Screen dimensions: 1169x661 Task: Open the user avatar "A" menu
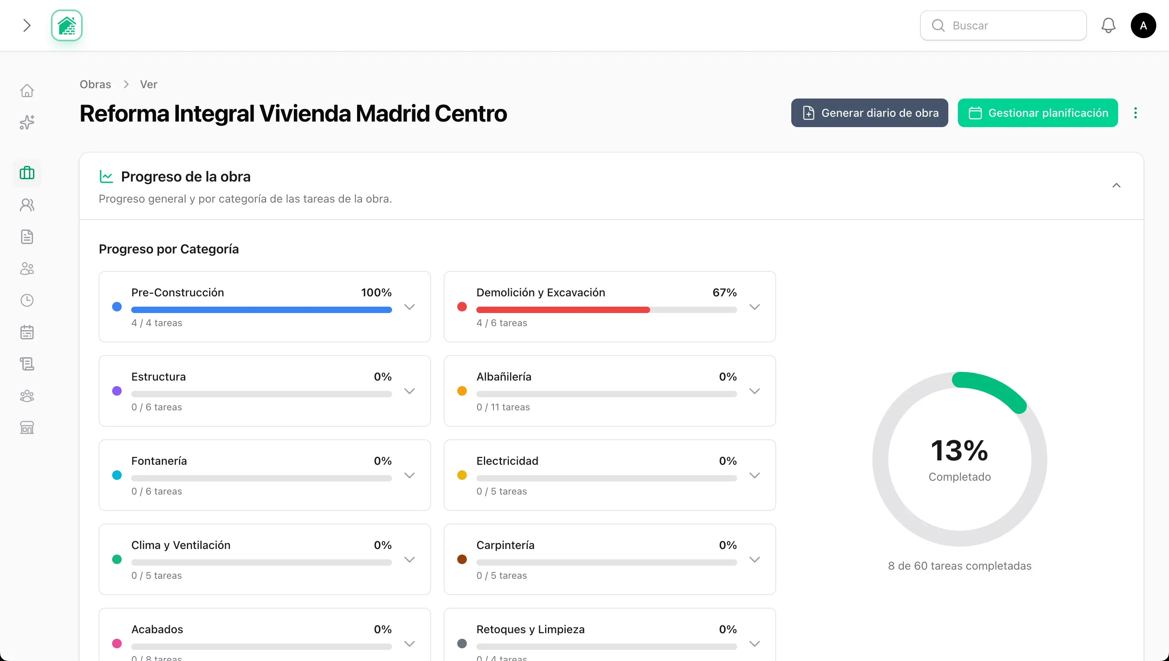1143,25
